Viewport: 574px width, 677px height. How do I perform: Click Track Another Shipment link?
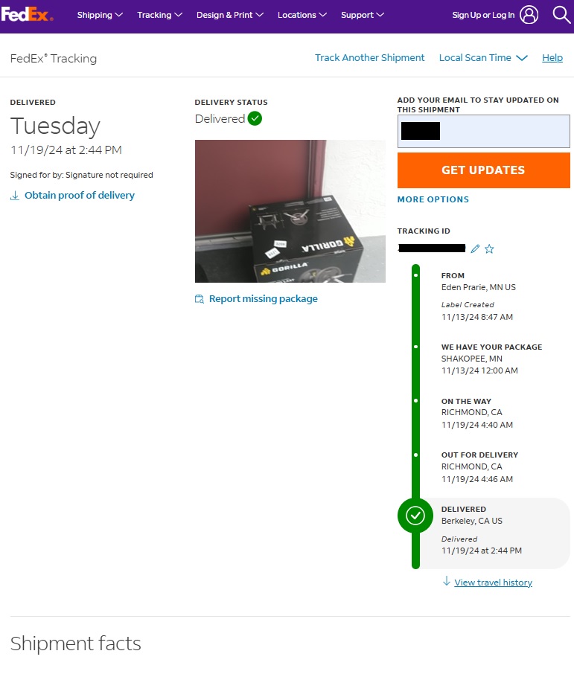(369, 58)
